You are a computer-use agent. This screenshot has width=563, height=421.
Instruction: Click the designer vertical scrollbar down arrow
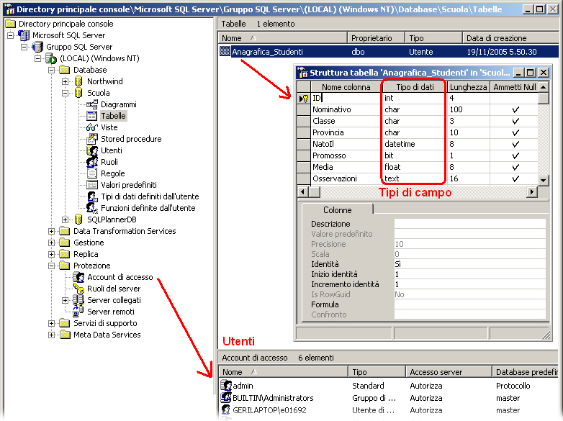tap(544, 181)
